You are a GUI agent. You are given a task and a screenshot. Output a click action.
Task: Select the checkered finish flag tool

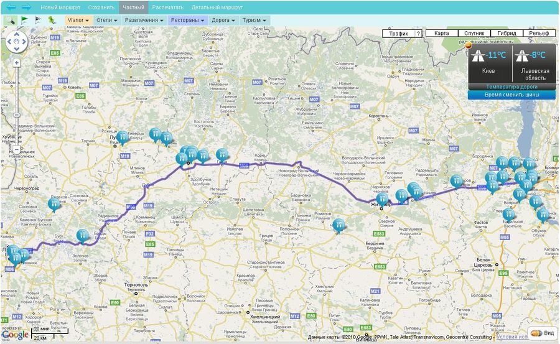click(38, 20)
